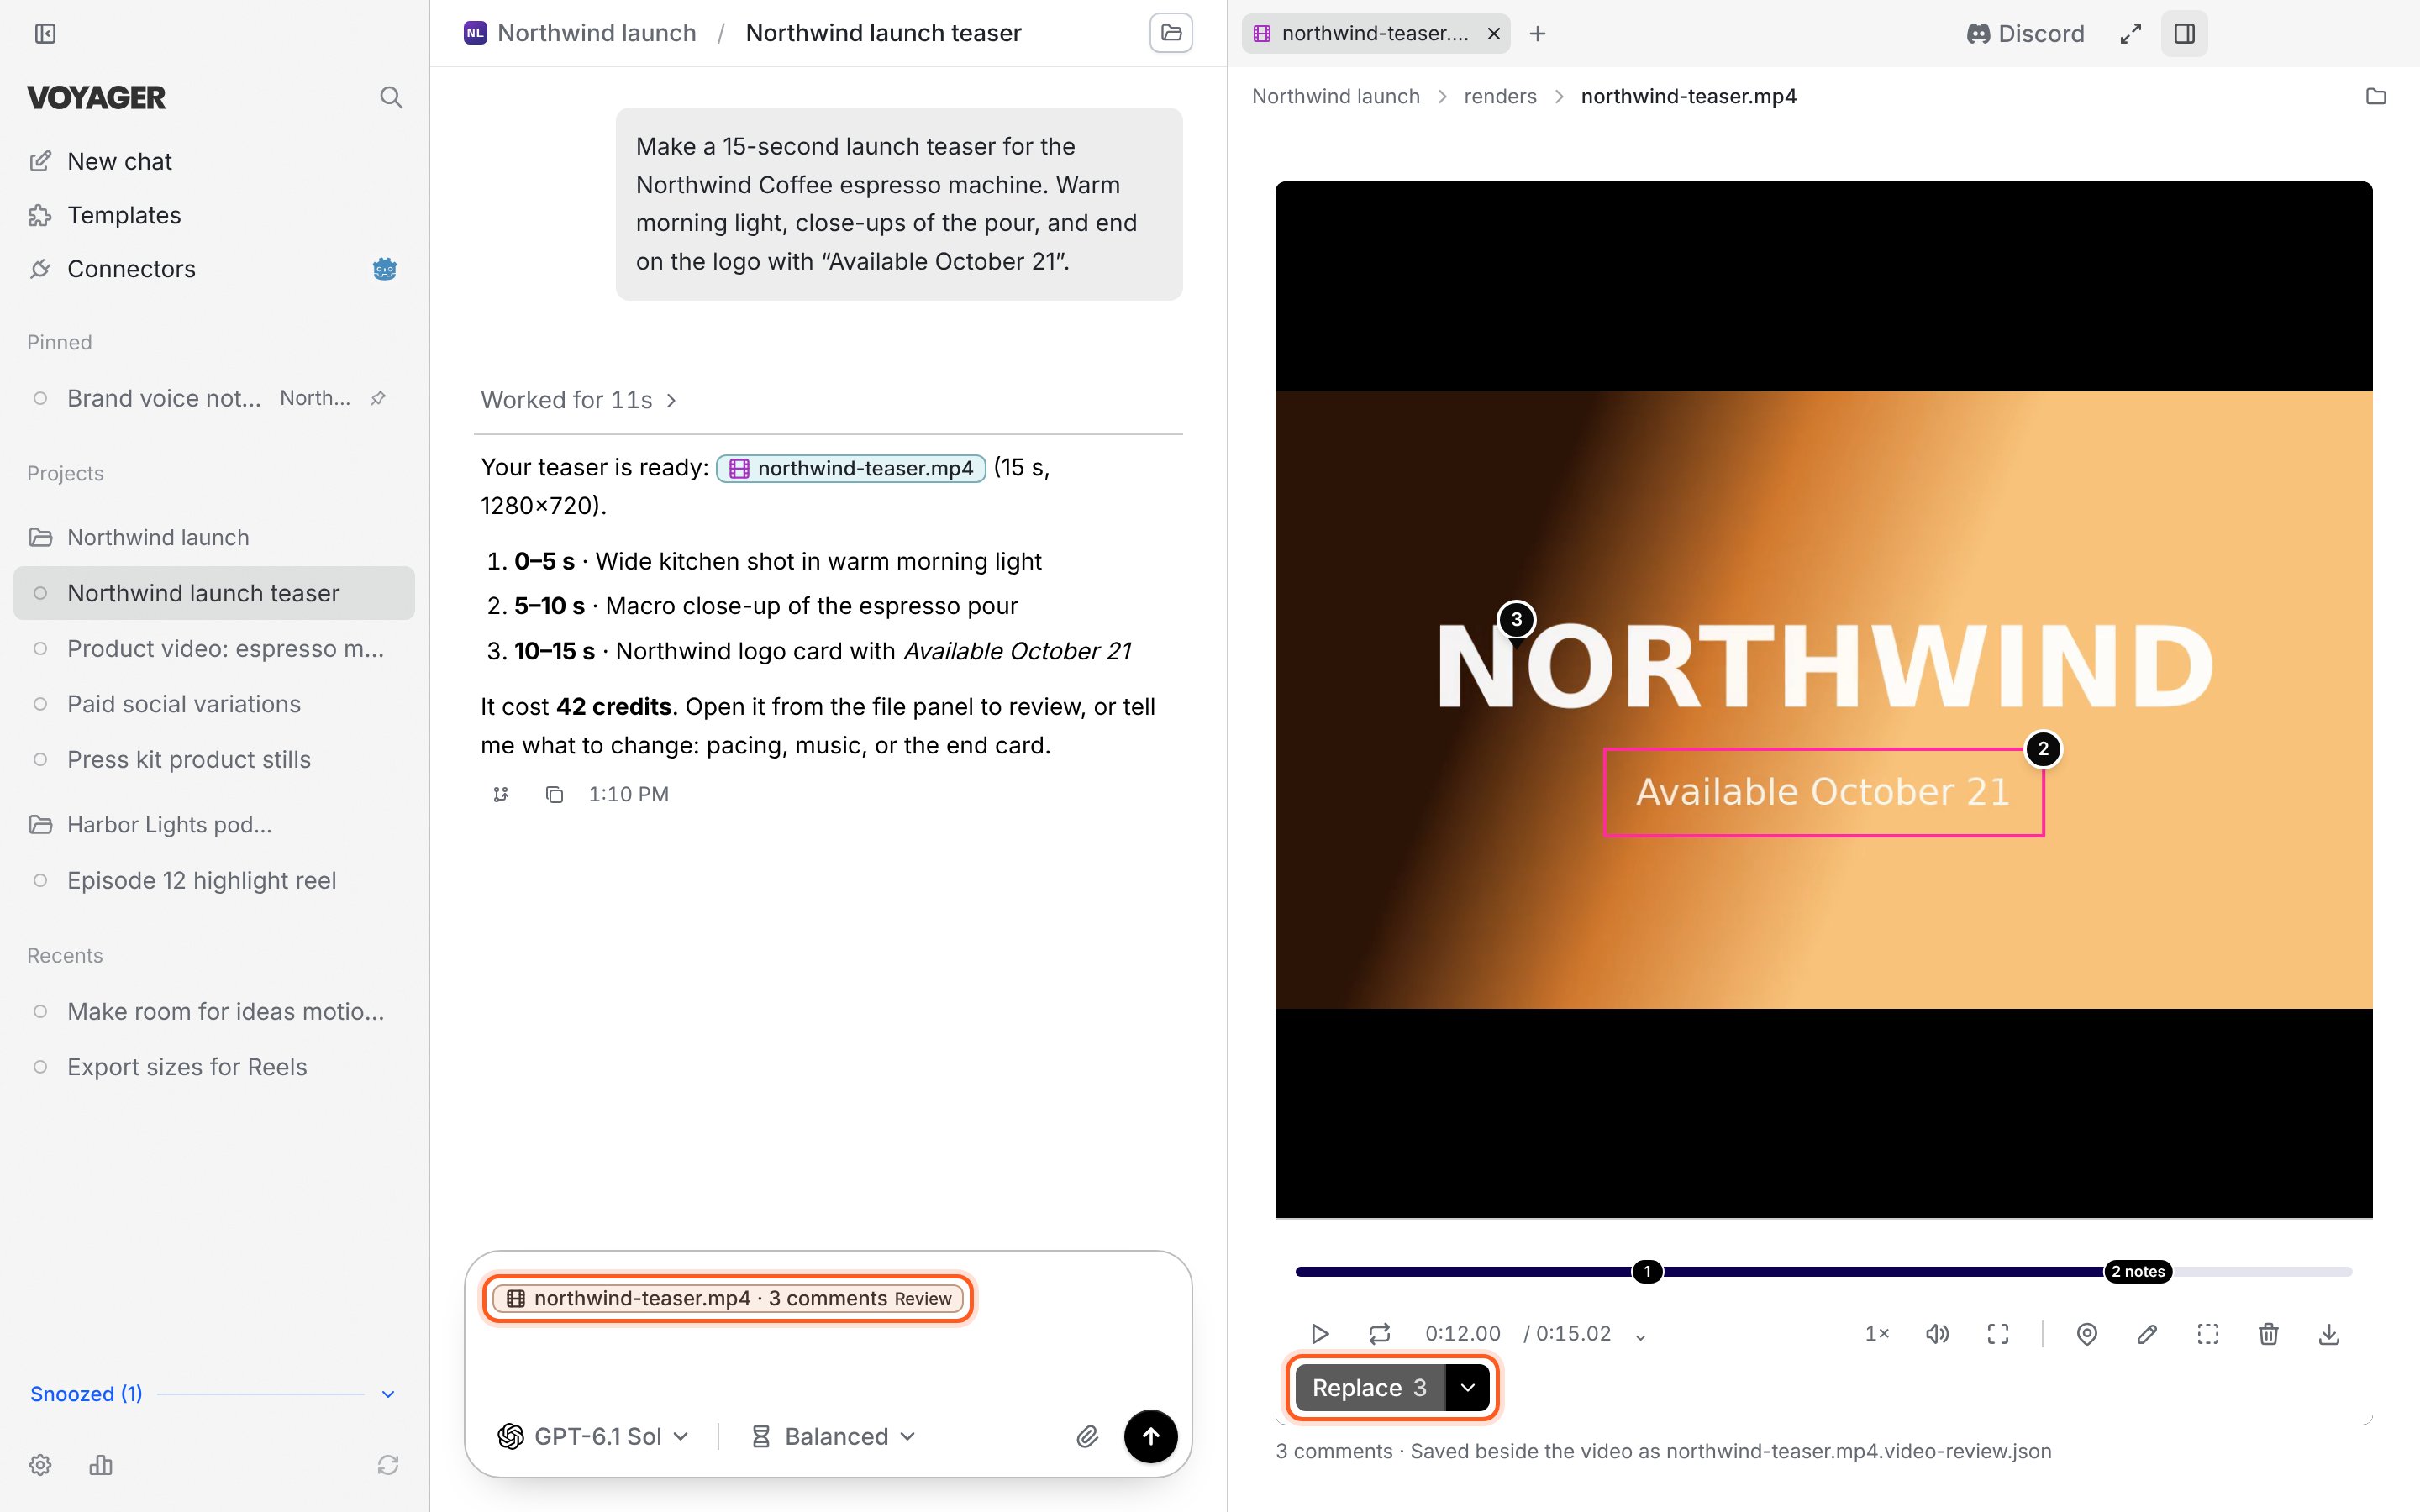
Task: Open Balanced effort dropdown
Action: [833, 1436]
